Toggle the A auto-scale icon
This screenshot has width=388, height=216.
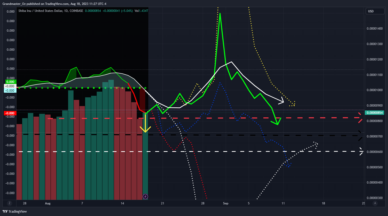tap(375, 203)
